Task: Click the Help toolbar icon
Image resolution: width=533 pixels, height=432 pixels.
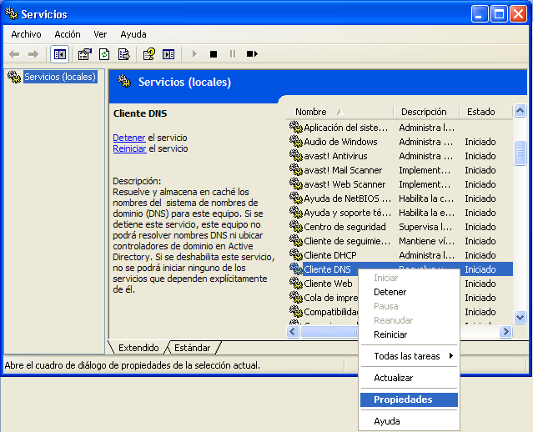Action: (x=148, y=54)
